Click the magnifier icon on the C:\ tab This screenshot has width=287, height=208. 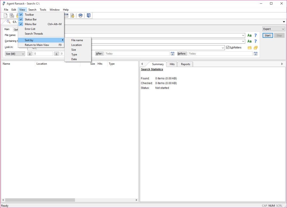point(8,22)
